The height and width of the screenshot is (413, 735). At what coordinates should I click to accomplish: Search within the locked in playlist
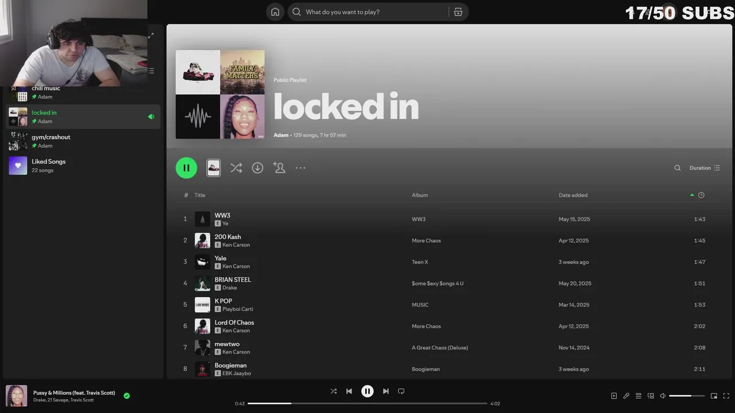[678, 168]
